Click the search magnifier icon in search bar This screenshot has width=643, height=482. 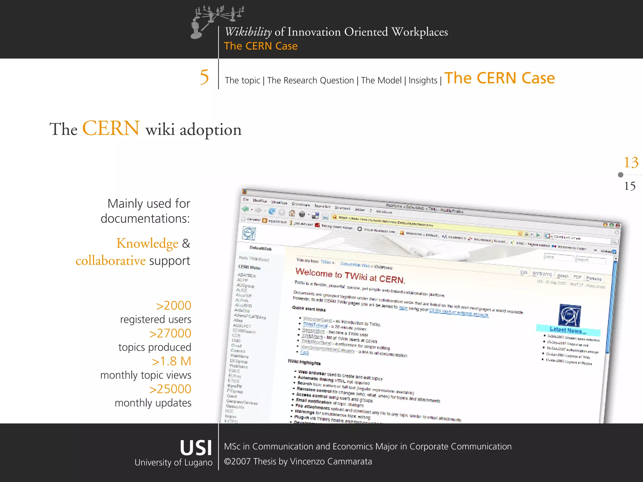click(x=614, y=241)
